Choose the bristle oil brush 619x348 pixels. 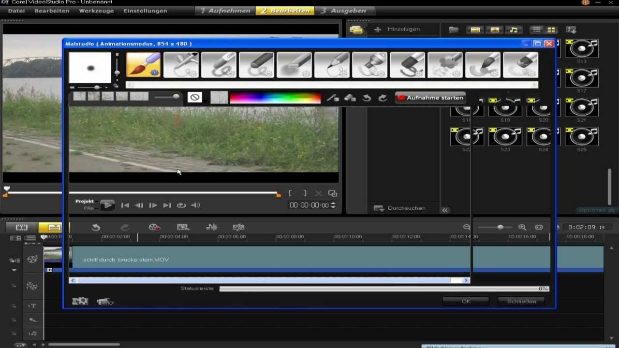click(x=407, y=65)
